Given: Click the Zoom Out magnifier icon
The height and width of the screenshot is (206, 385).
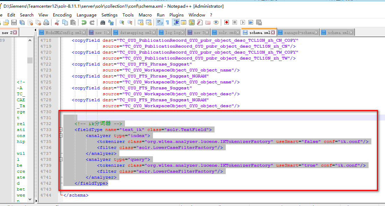Looking at the screenshot, I should tap(130, 23).
